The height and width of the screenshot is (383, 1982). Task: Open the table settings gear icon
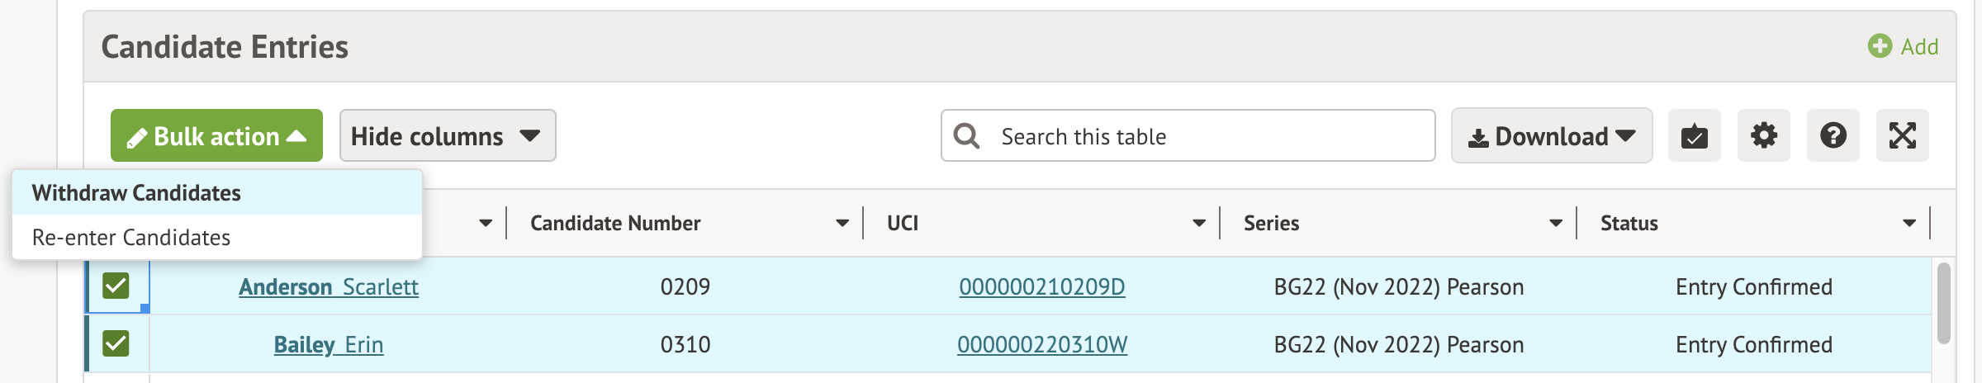coord(1763,135)
